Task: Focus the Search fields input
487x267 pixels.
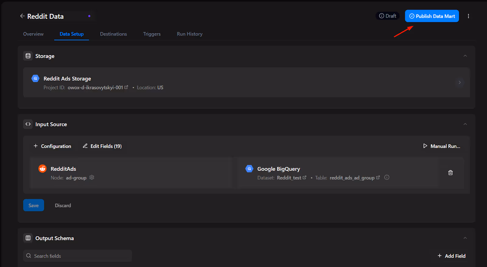Action: pyautogui.click(x=78, y=256)
